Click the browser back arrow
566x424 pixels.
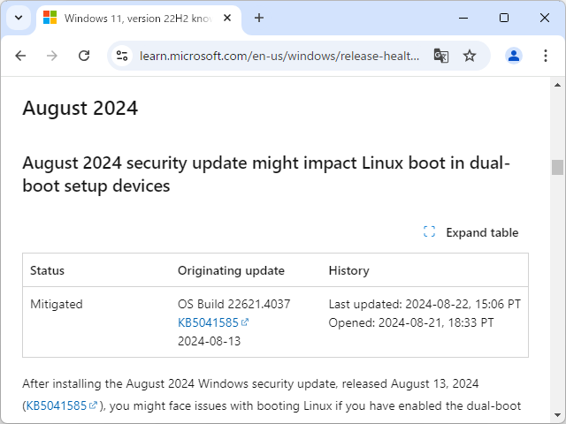(21, 56)
